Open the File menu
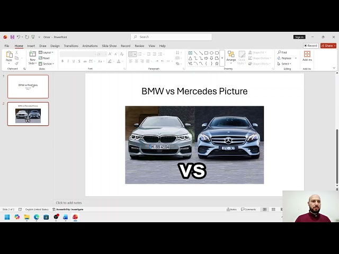 pos(7,46)
